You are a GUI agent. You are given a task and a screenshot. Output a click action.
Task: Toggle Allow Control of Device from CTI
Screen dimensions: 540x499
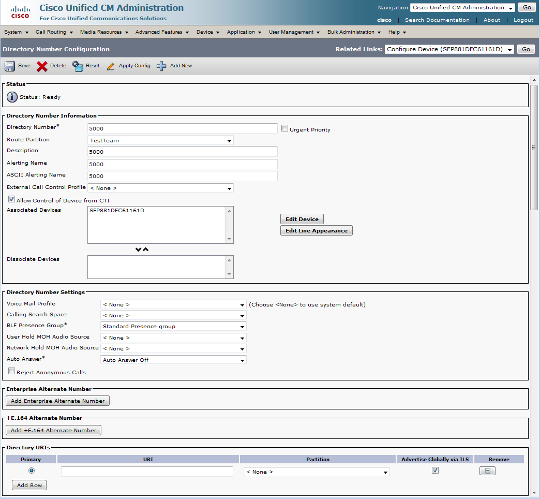[x=11, y=199]
